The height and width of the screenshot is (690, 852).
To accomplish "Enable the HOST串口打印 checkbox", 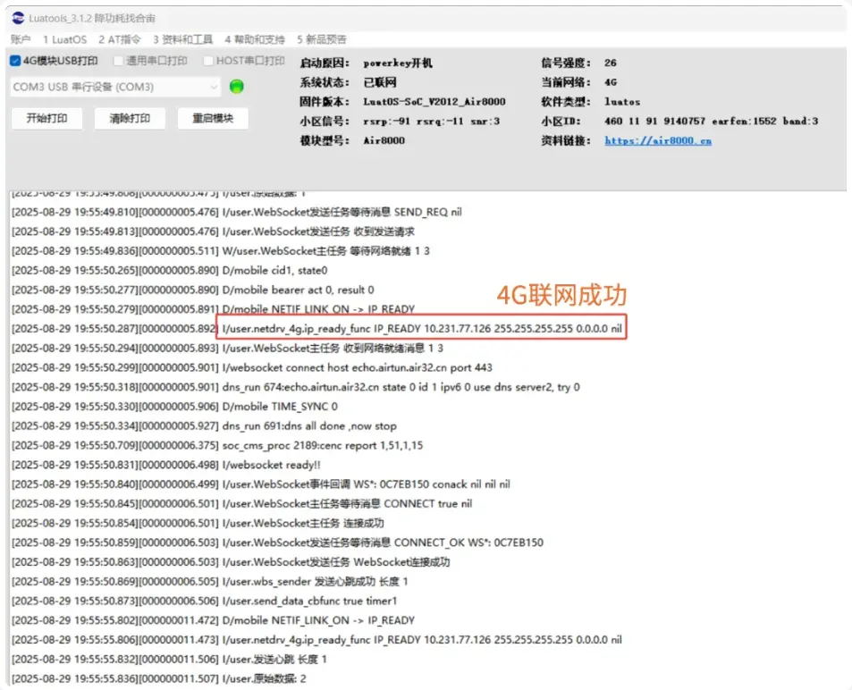I will 207,60.
